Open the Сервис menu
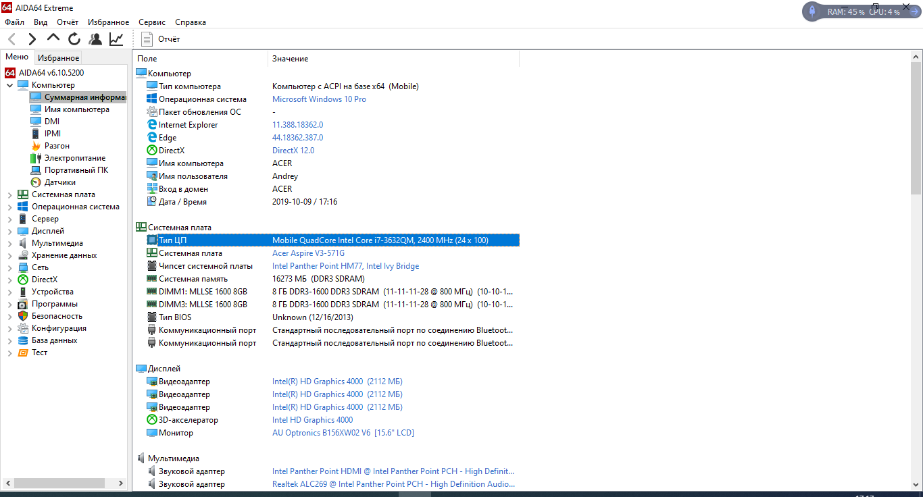Viewport: 923px width, 497px height. (152, 22)
